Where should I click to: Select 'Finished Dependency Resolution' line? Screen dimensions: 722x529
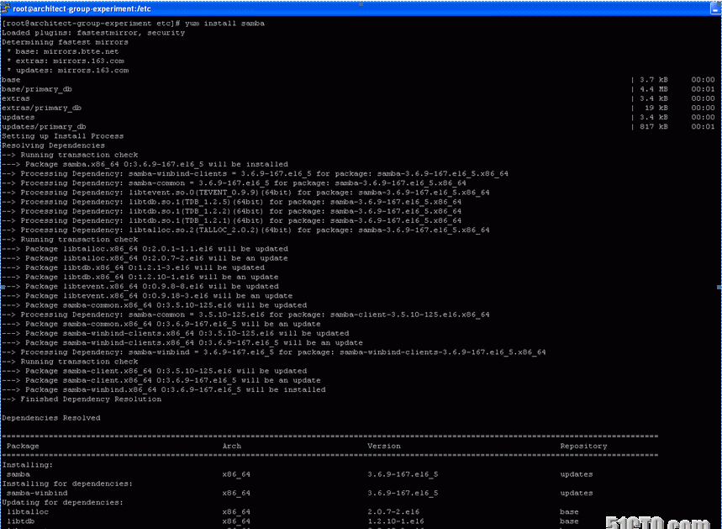tap(82, 399)
